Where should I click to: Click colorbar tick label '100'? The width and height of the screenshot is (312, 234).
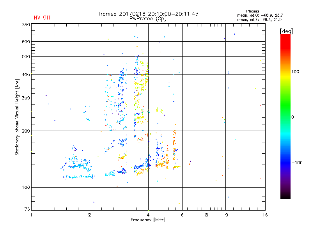(295, 72)
